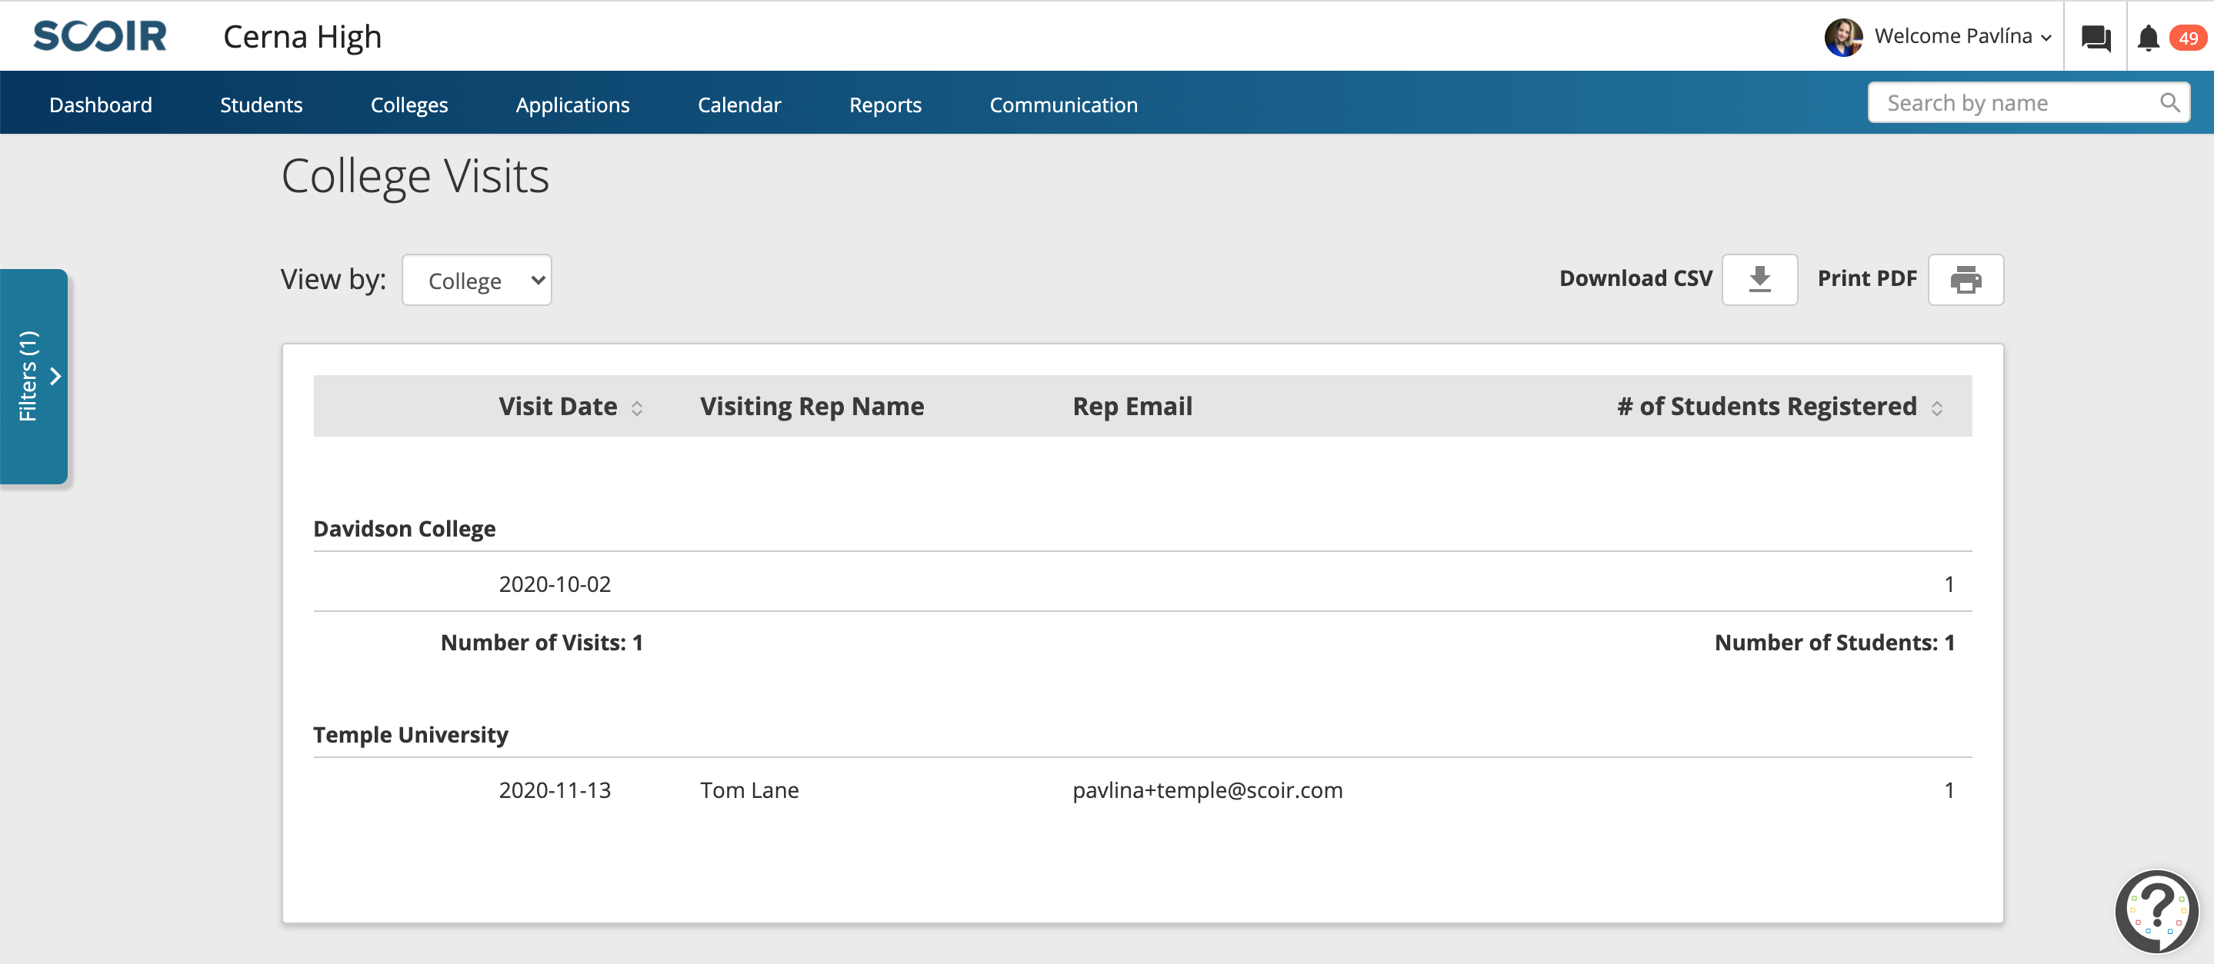Open the Calendar menu
The image size is (2214, 964).
[739, 105]
